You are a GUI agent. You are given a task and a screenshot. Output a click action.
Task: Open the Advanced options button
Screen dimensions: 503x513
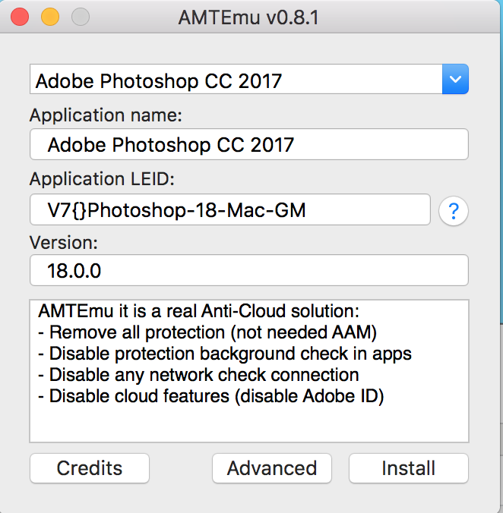point(272,468)
